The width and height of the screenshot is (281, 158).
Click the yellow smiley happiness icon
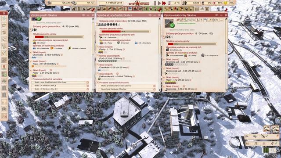(x=225, y=3)
